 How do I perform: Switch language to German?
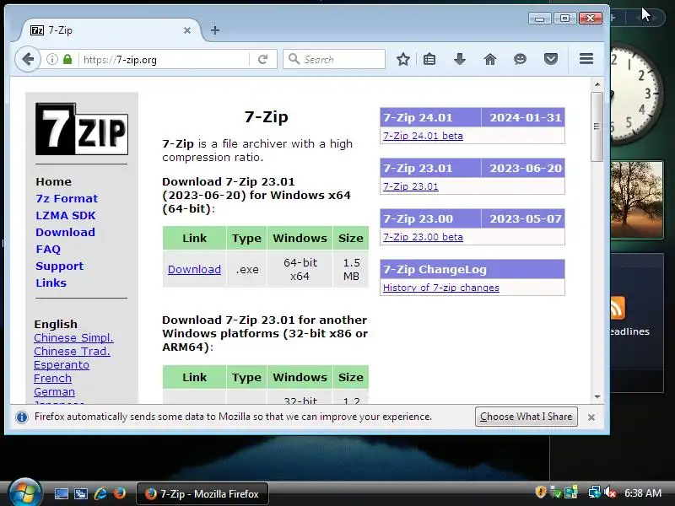(x=54, y=392)
